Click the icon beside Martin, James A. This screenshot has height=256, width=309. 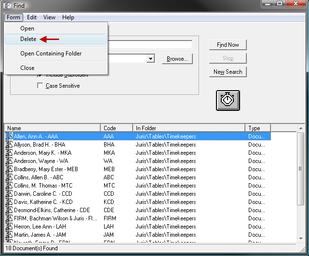point(9,235)
